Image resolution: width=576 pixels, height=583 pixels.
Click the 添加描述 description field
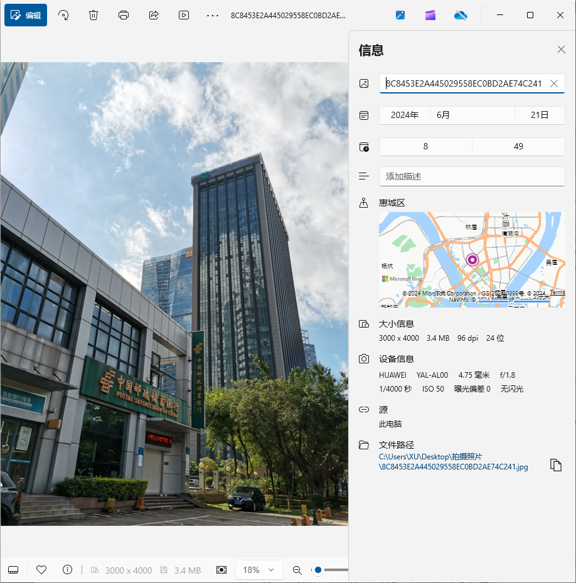point(472,176)
